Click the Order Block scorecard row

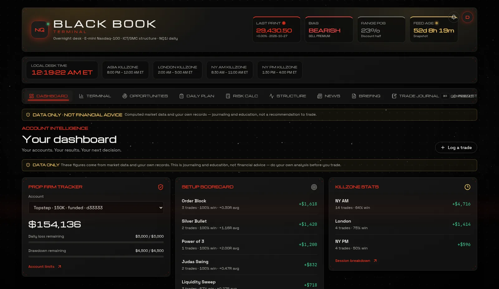pos(249,204)
